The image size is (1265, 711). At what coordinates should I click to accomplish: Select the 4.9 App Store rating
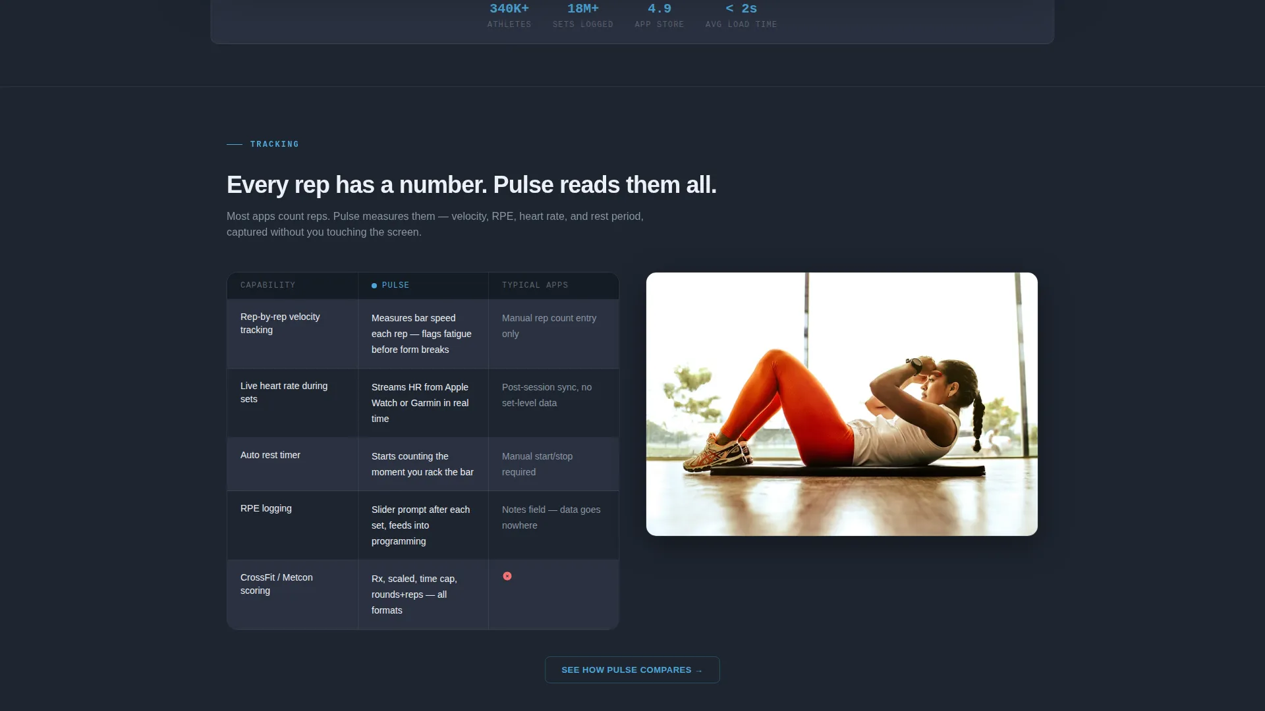(660, 16)
